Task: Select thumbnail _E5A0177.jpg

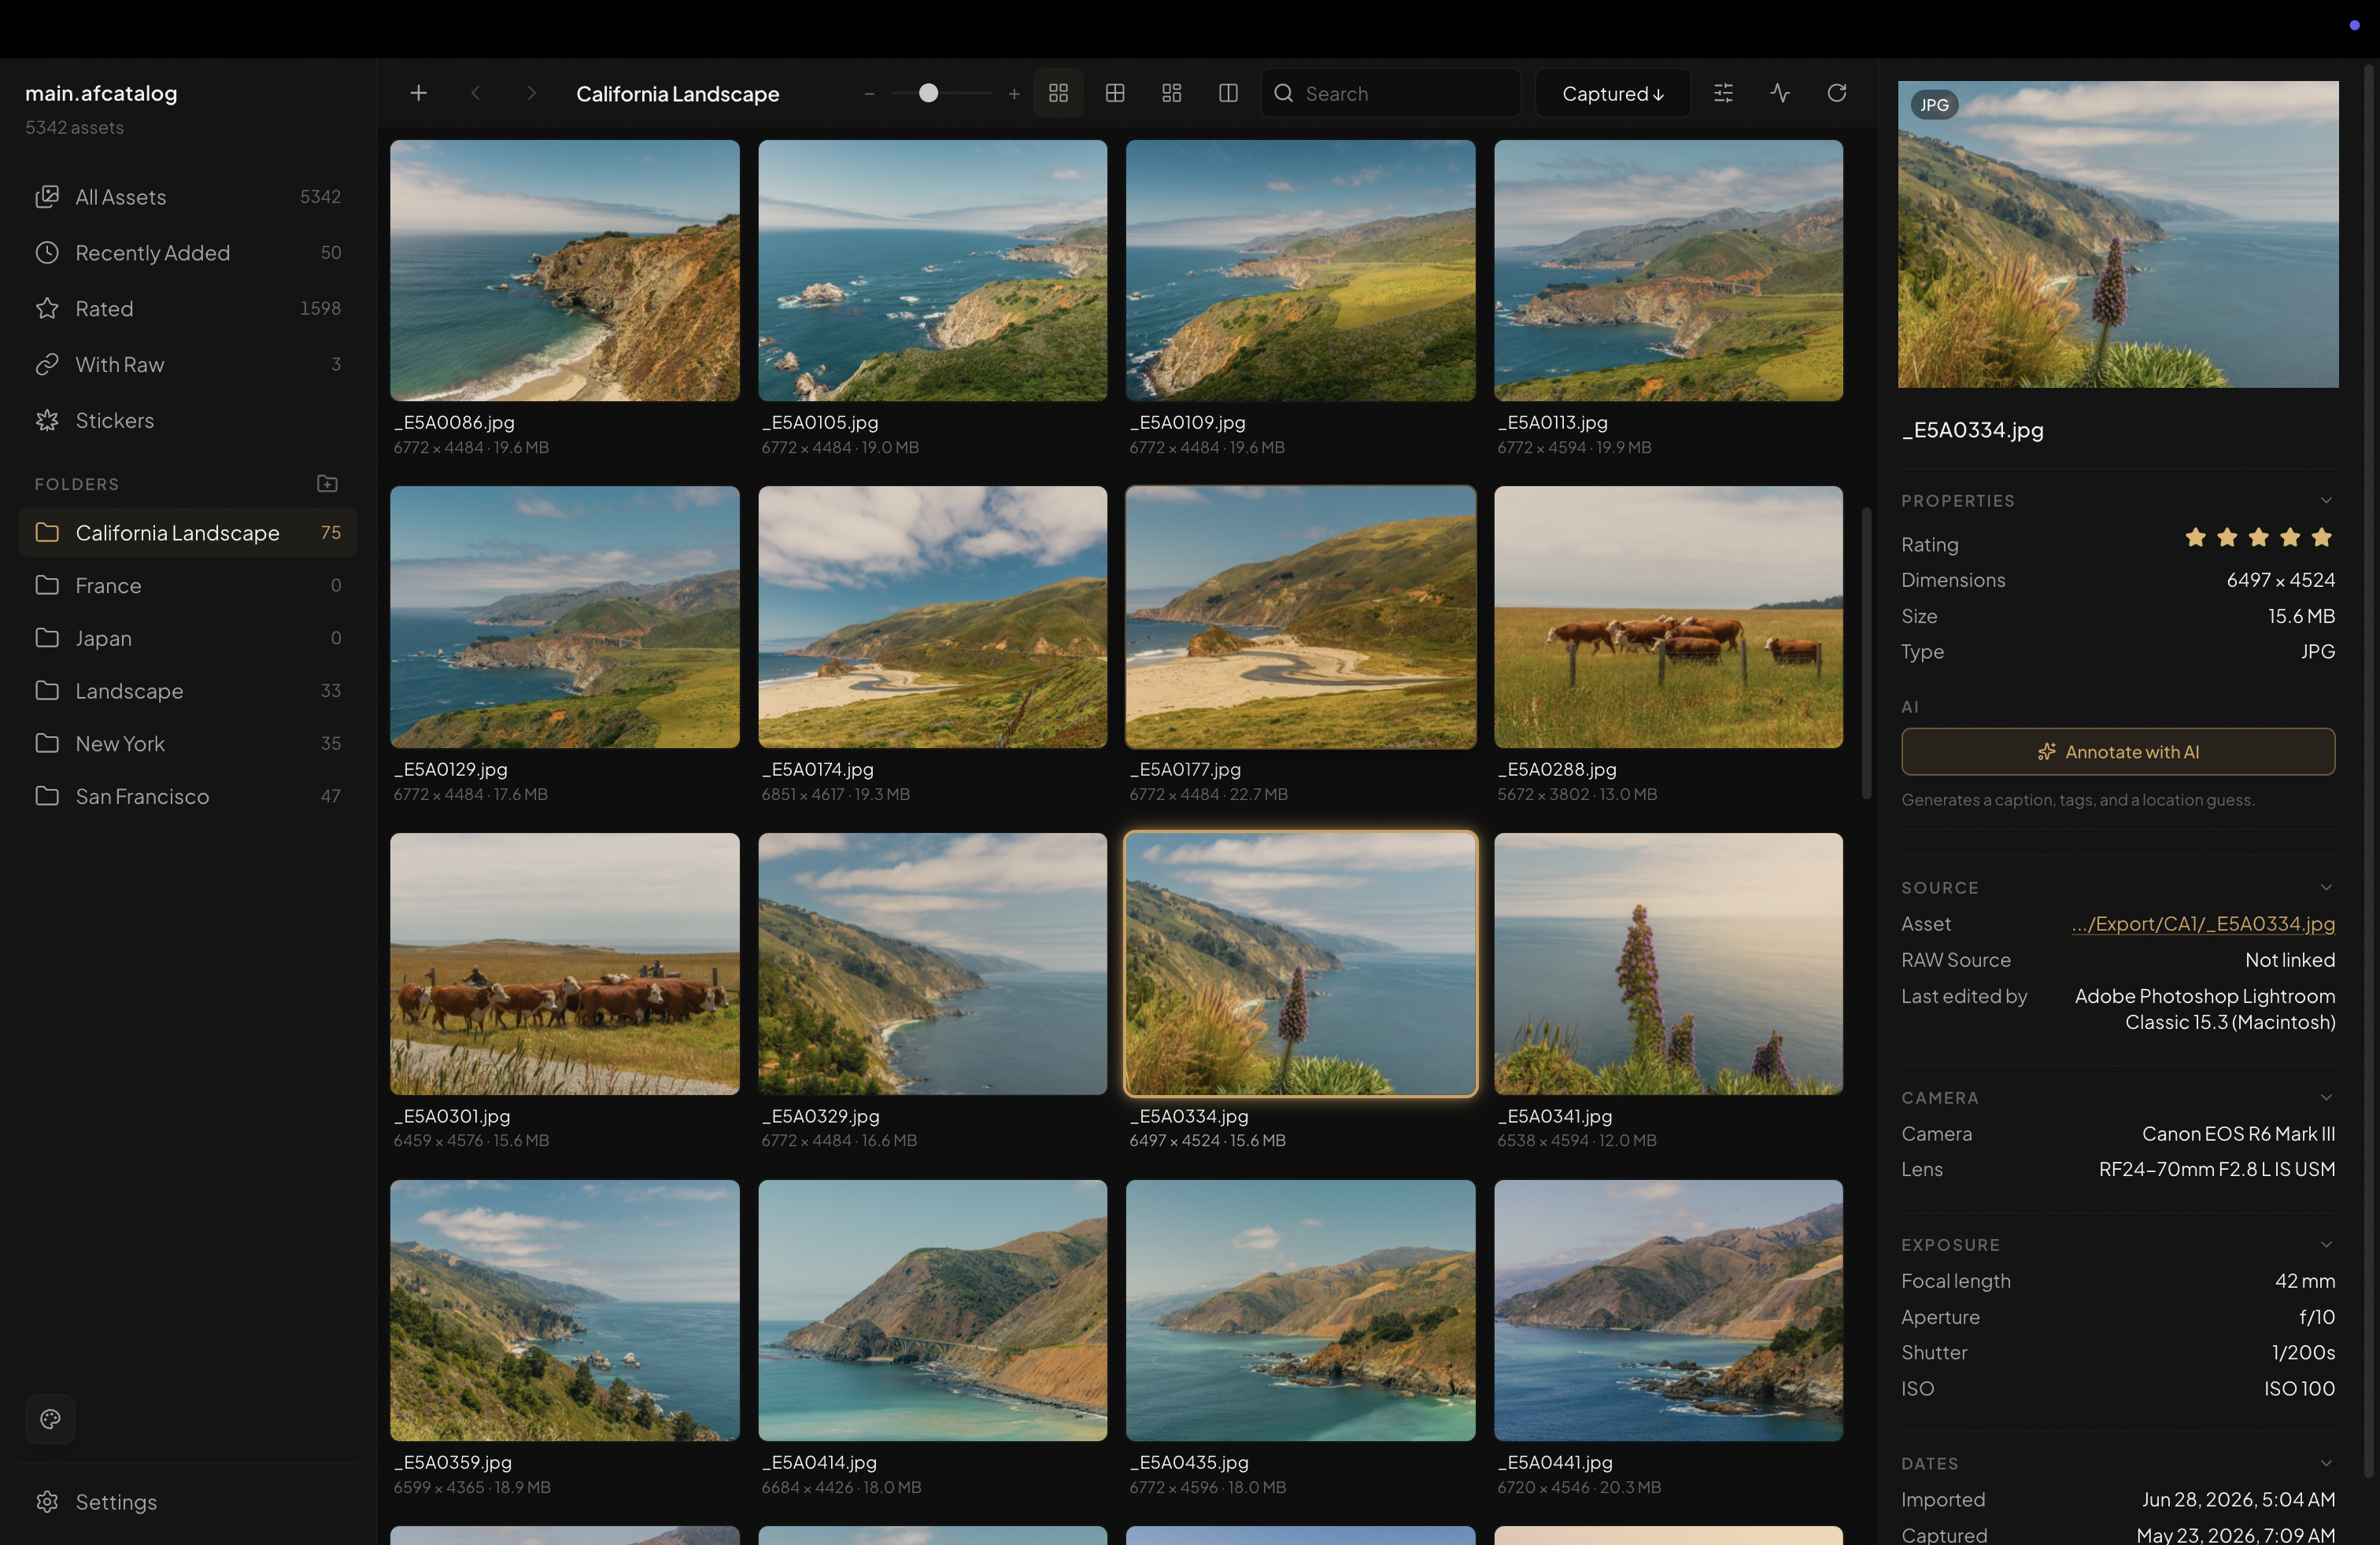Action: point(1300,618)
